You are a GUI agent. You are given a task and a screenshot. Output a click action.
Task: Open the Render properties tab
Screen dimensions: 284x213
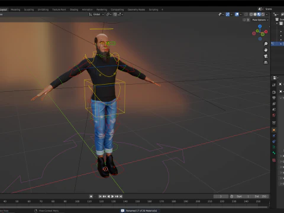pyautogui.click(x=274, y=92)
